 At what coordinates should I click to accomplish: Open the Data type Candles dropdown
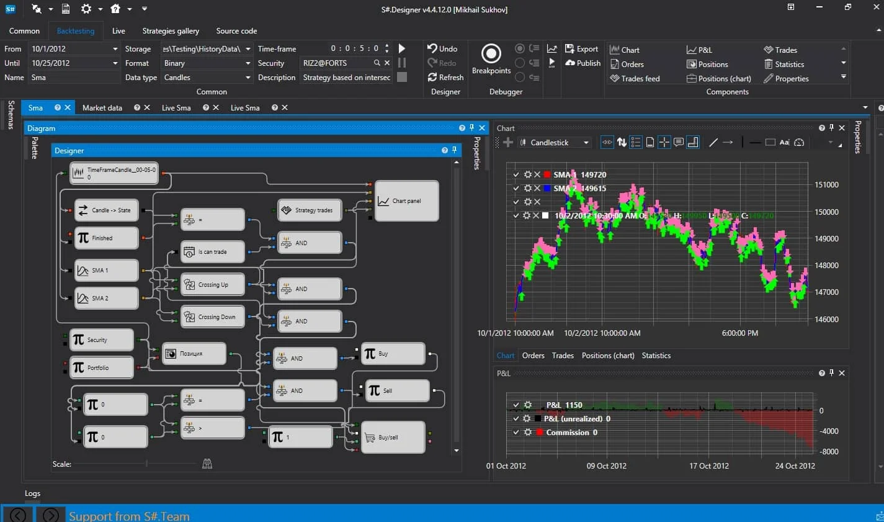click(248, 78)
